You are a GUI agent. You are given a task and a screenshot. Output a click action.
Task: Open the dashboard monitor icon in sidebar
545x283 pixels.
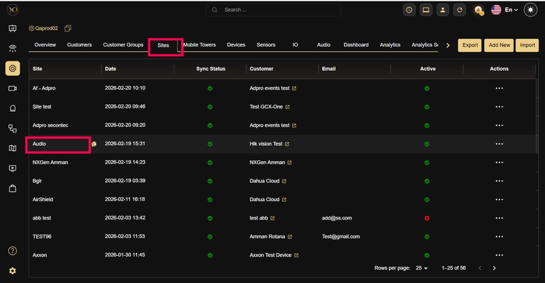pyautogui.click(x=12, y=28)
